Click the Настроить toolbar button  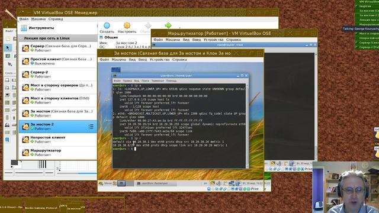click(x=127, y=28)
